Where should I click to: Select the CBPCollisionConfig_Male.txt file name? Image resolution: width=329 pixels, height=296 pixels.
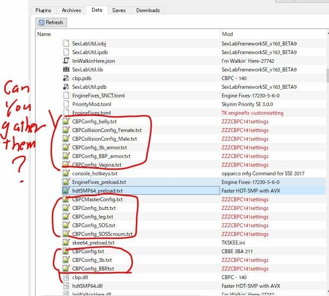104,138
